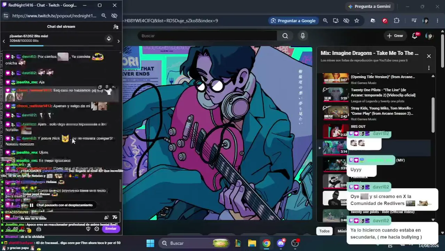Close the Mix playlist panel

[429, 56]
